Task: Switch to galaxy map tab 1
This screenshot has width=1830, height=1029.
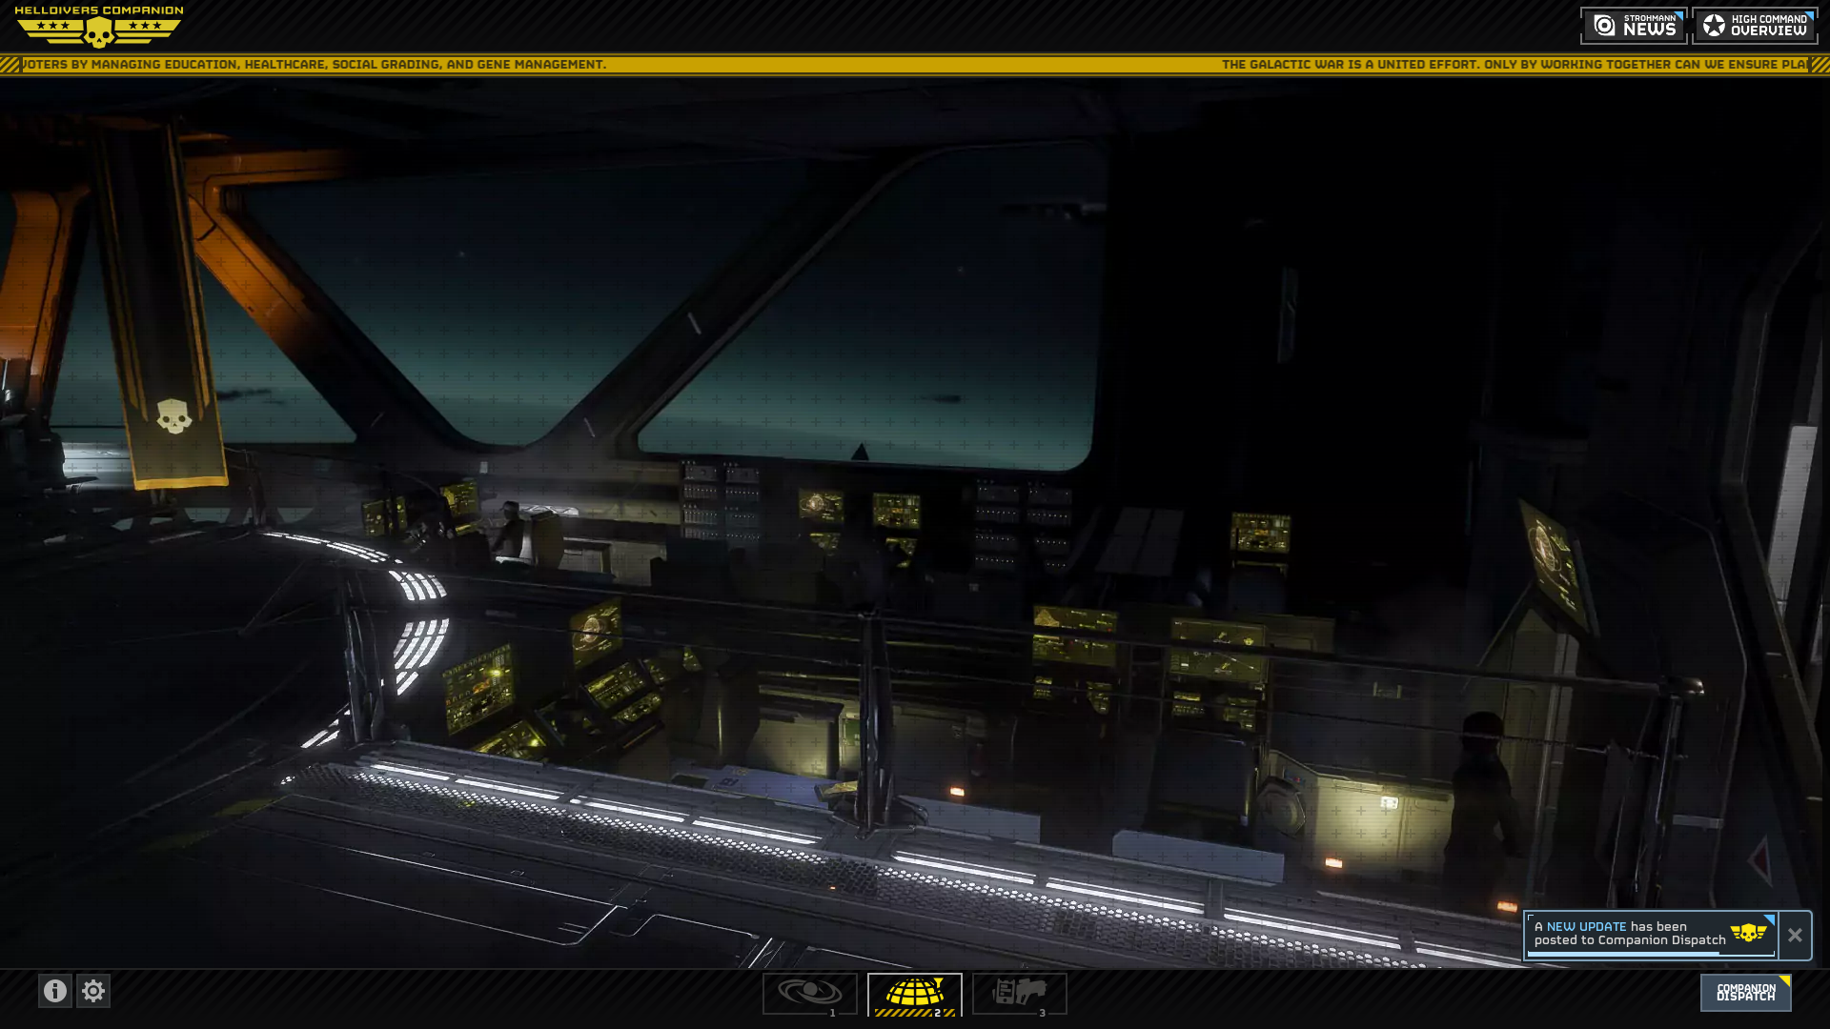Action: pos(810,994)
